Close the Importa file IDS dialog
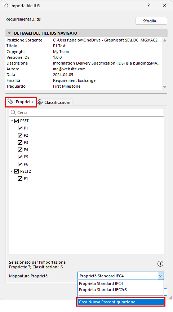Viewport: 173px width, 312px height. point(165,5)
